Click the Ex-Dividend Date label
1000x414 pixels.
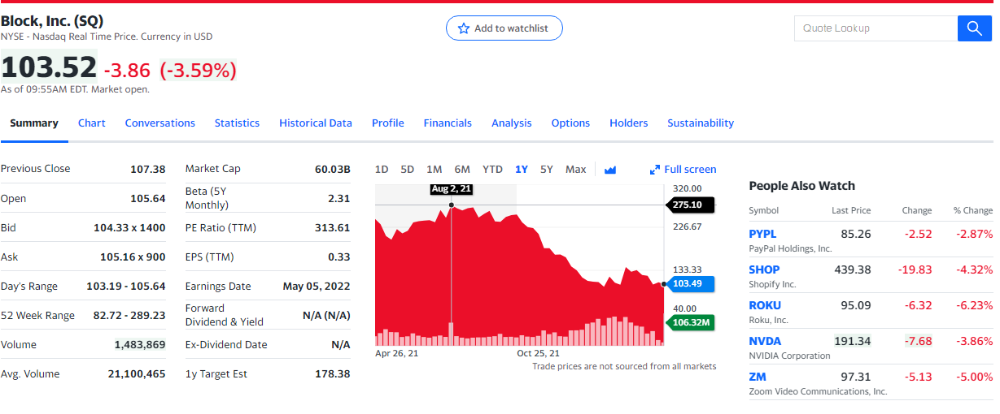click(x=226, y=345)
